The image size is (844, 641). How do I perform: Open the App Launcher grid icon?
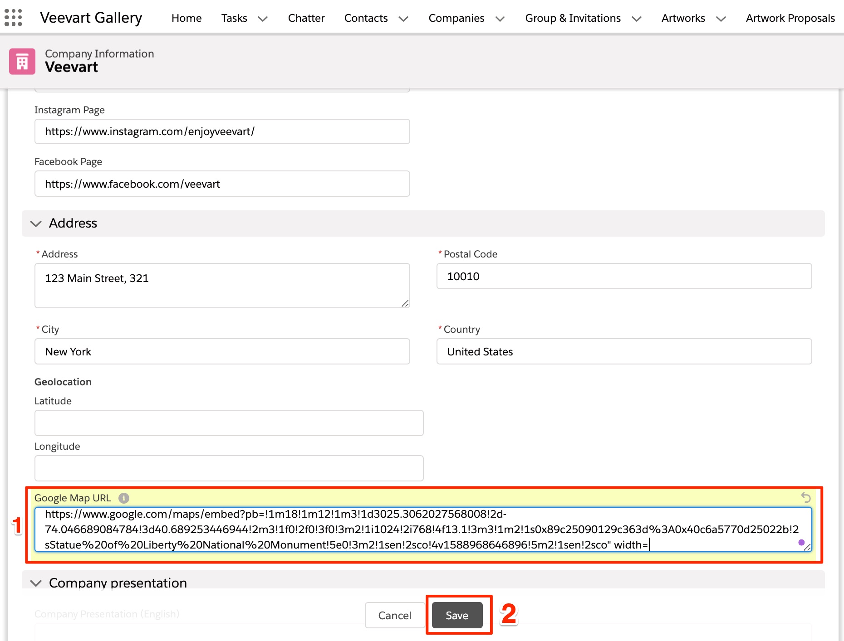(13, 18)
